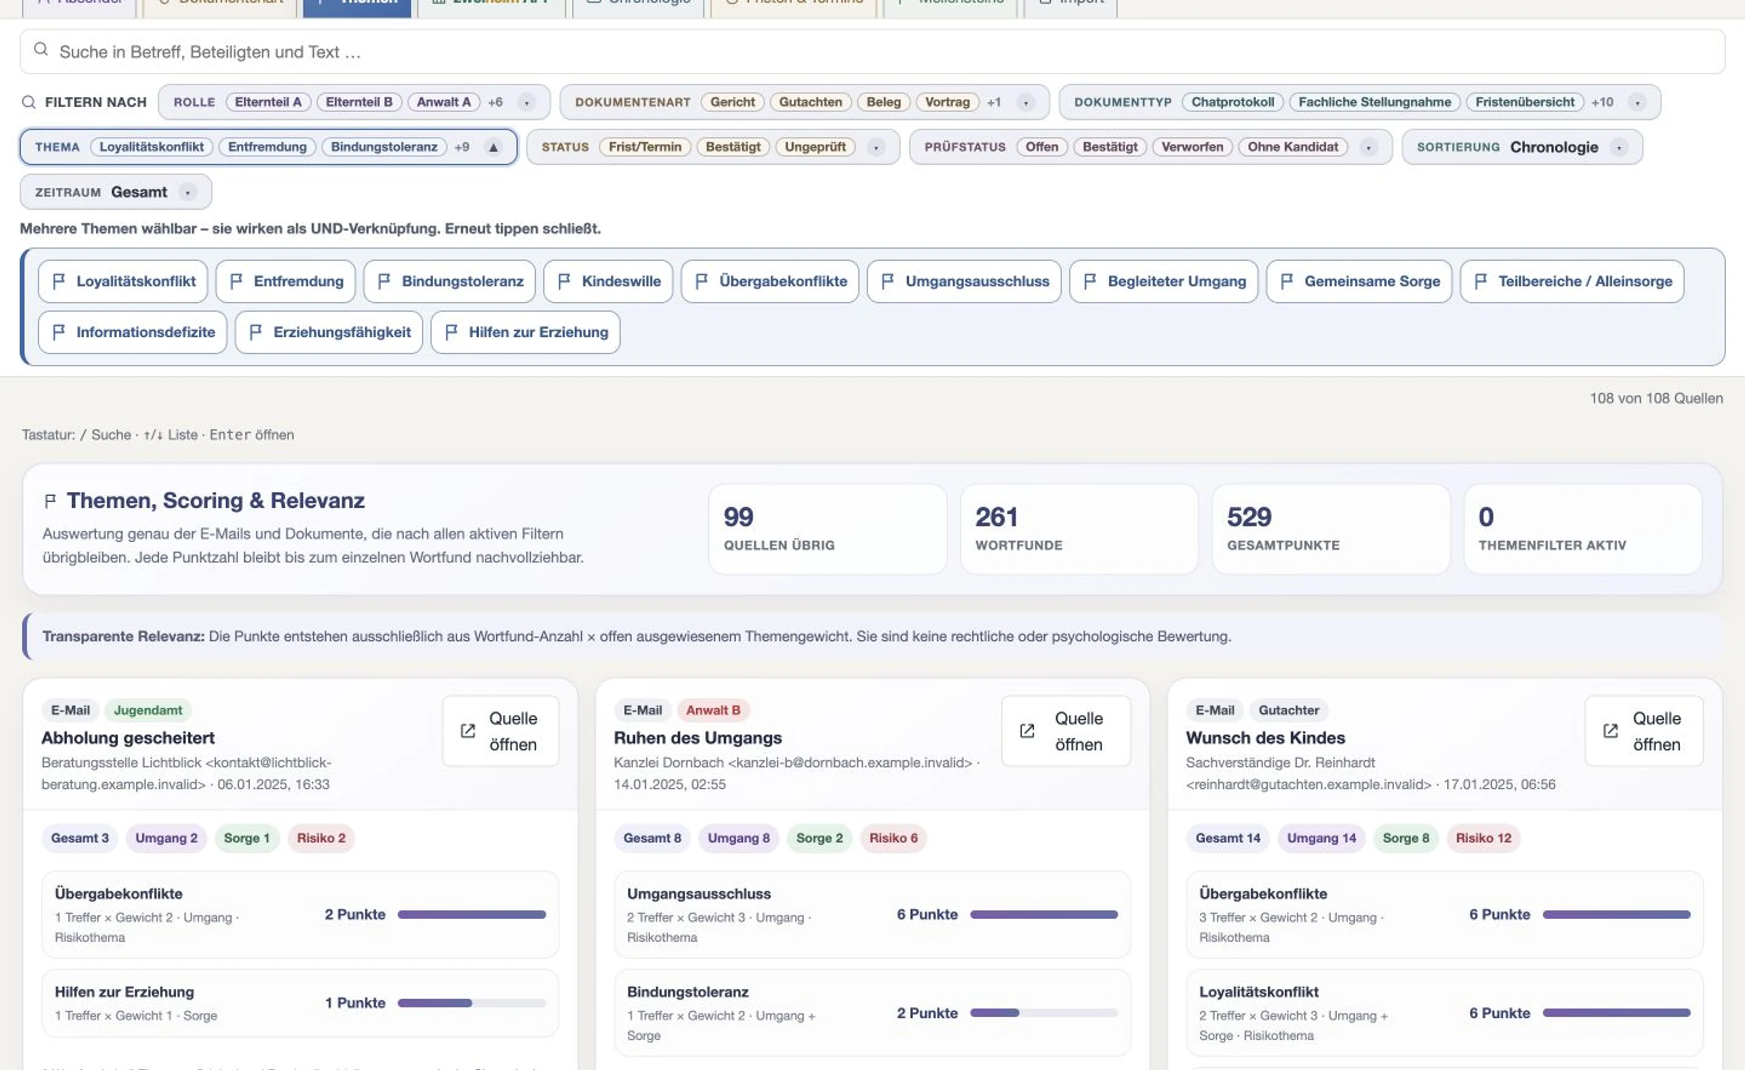Click the Umgangsausschluss 6 Punkte progress bar
1745x1070 pixels.
coord(1043,914)
